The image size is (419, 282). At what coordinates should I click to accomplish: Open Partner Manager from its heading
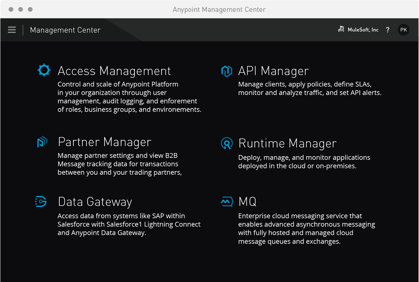[x=104, y=142]
